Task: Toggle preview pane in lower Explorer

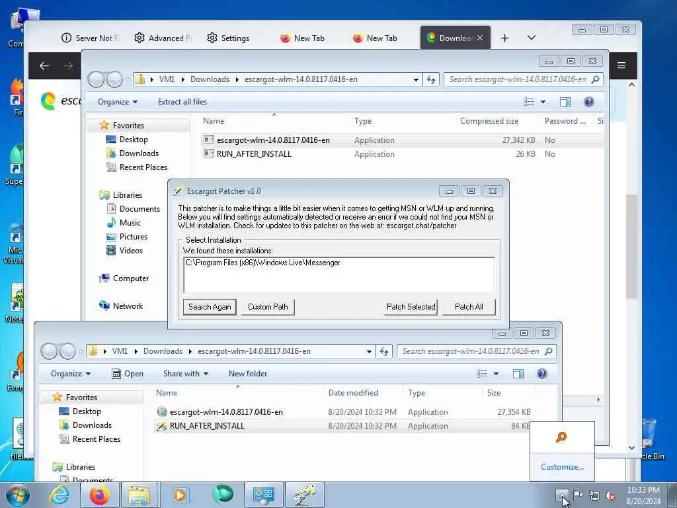Action: click(518, 374)
